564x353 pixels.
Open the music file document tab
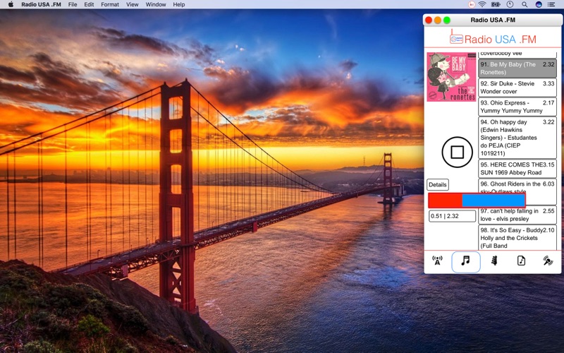point(521,261)
